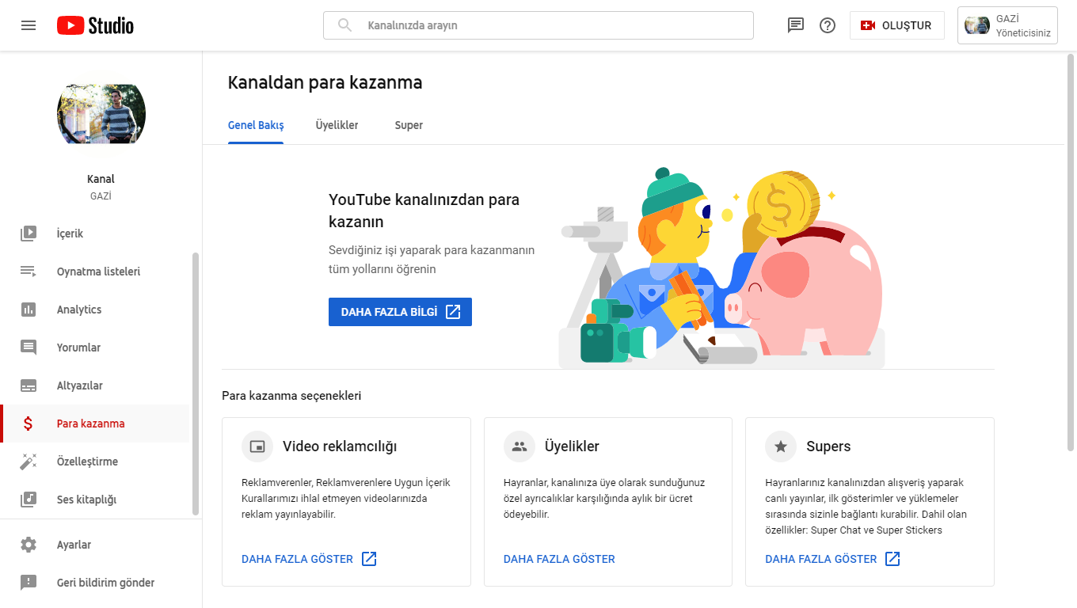This screenshot has width=1077, height=608.
Task: Click the OLUŞTUR create button
Action: 897,25
